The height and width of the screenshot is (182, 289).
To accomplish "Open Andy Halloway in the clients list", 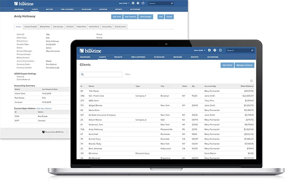I will [x=167, y=129].
